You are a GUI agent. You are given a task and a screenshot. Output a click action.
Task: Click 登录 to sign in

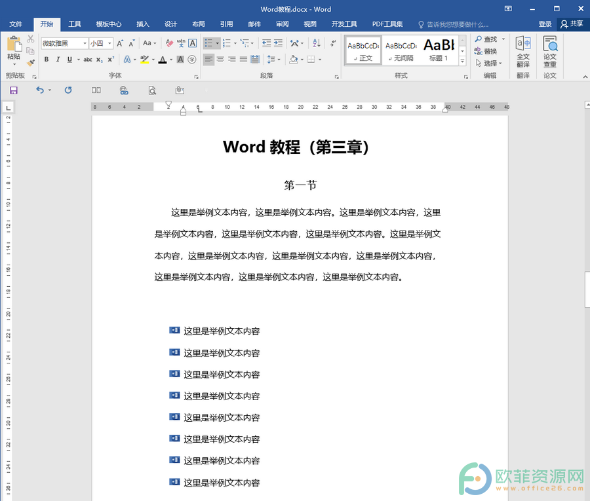(x=545, y=24)
